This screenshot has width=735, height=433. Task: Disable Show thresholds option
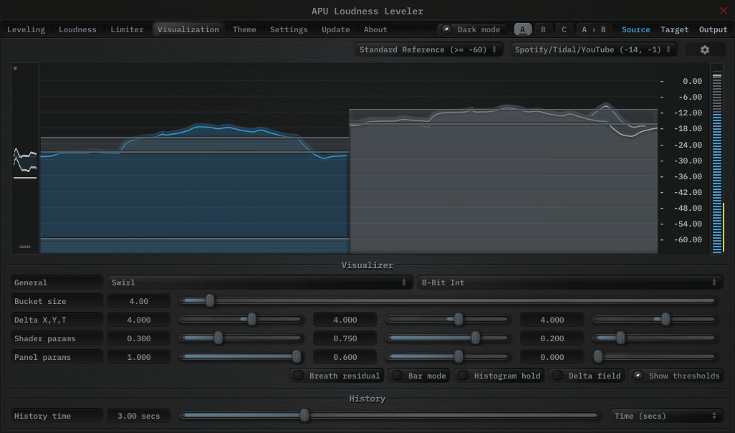click(638, 375)
